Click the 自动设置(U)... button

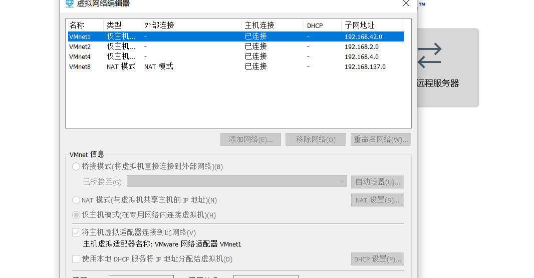coord(378,182)
